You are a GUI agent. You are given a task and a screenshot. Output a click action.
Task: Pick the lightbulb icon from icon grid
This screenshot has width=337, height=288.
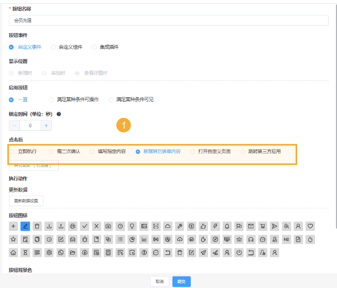coord(133,226)
